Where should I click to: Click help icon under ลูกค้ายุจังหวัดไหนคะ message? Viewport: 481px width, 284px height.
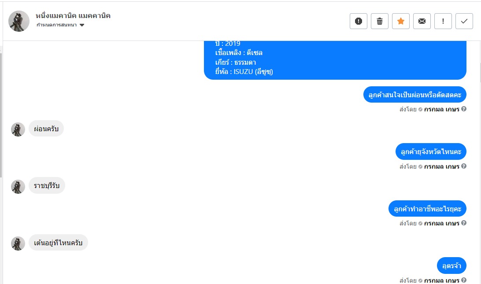[x=464, y=166]
